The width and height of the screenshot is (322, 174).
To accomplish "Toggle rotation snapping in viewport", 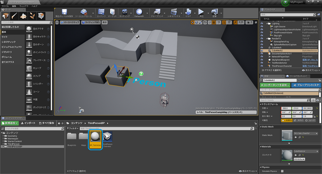I will tap(224, 23).
